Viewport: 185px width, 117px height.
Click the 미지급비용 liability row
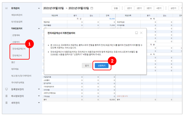(149, 25)
